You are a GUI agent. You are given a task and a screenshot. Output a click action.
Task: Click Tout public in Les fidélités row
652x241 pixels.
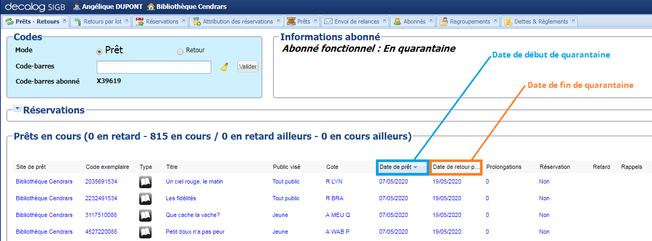click(286, 199)
